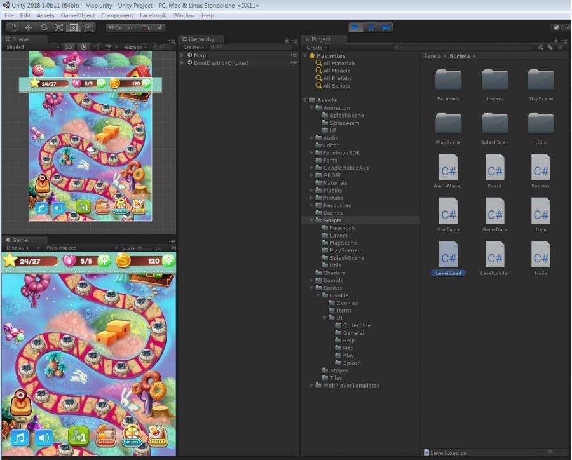The height and width of the screenshot is (460, 572).
Task: Select the Rotate tool
Action: pyautogui.click(x=44, y=27)
